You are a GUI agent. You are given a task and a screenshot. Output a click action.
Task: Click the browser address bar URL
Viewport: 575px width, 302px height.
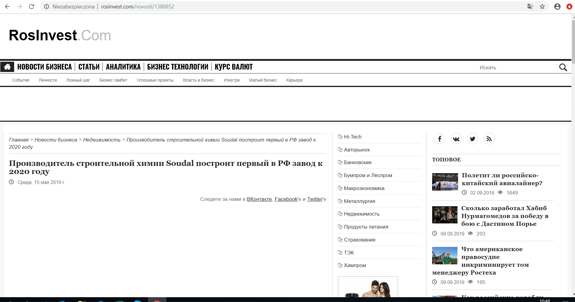click(x=138, y=7)
